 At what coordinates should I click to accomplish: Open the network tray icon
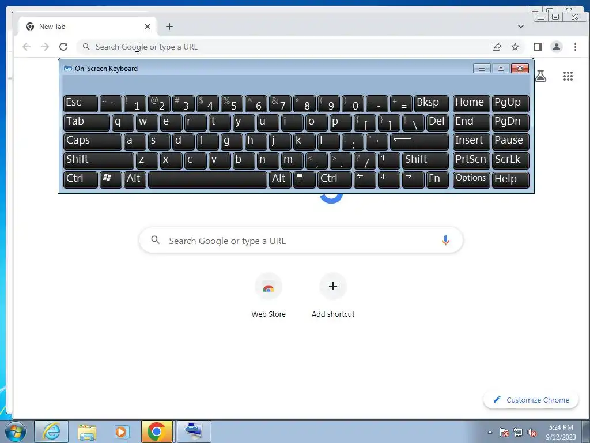(518, 432)
